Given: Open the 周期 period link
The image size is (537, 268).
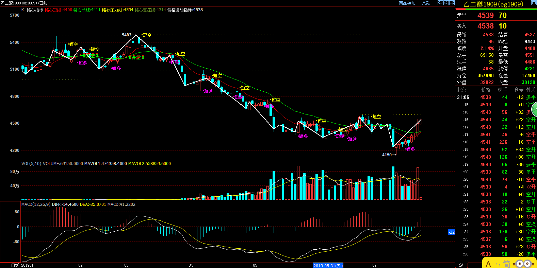Looking at the screenshot, I should (426, 3).
